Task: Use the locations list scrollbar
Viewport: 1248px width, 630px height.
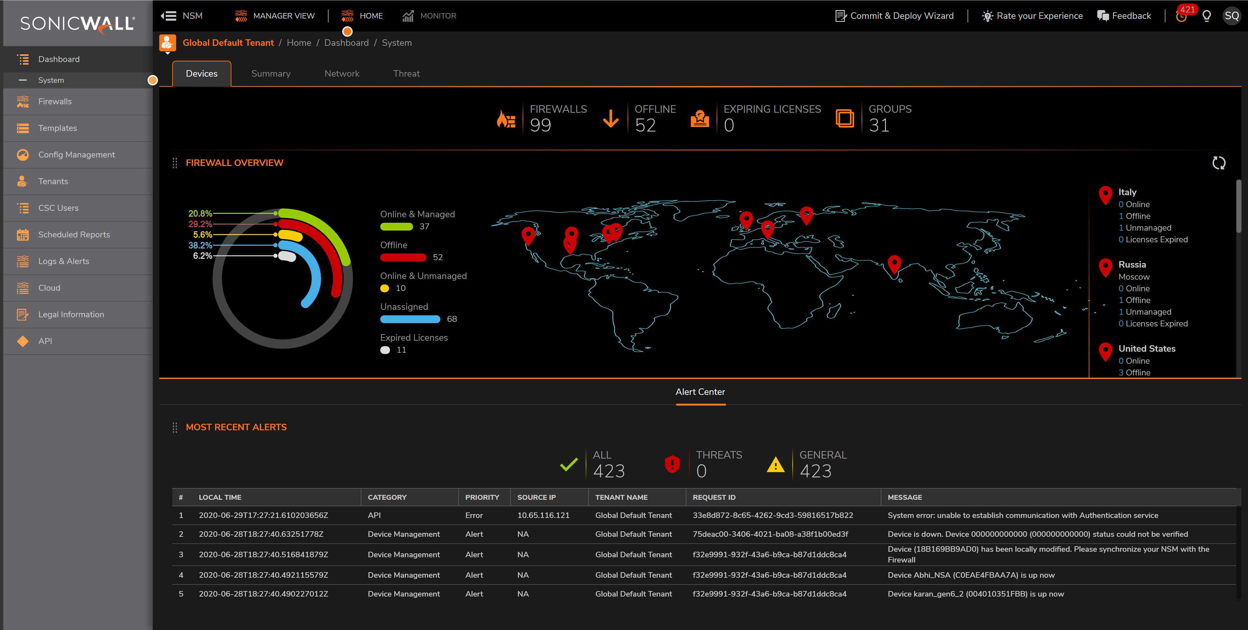Action: click(1239, 207)
